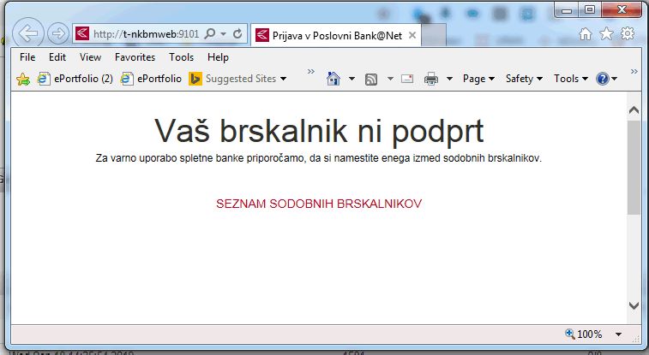Open a new blank tab
Image resolution: width=649 pixels, height=355 pixels.
434,36
